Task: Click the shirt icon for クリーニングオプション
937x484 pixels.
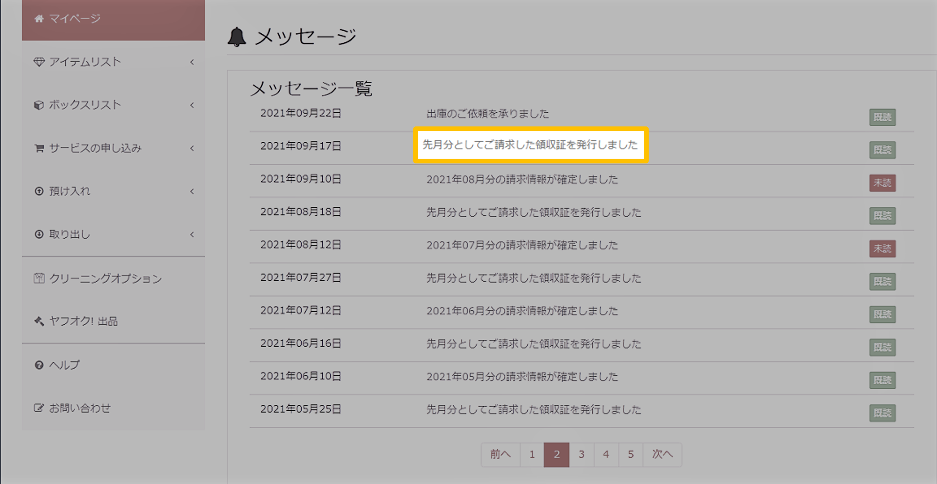Action: point(39,278)
